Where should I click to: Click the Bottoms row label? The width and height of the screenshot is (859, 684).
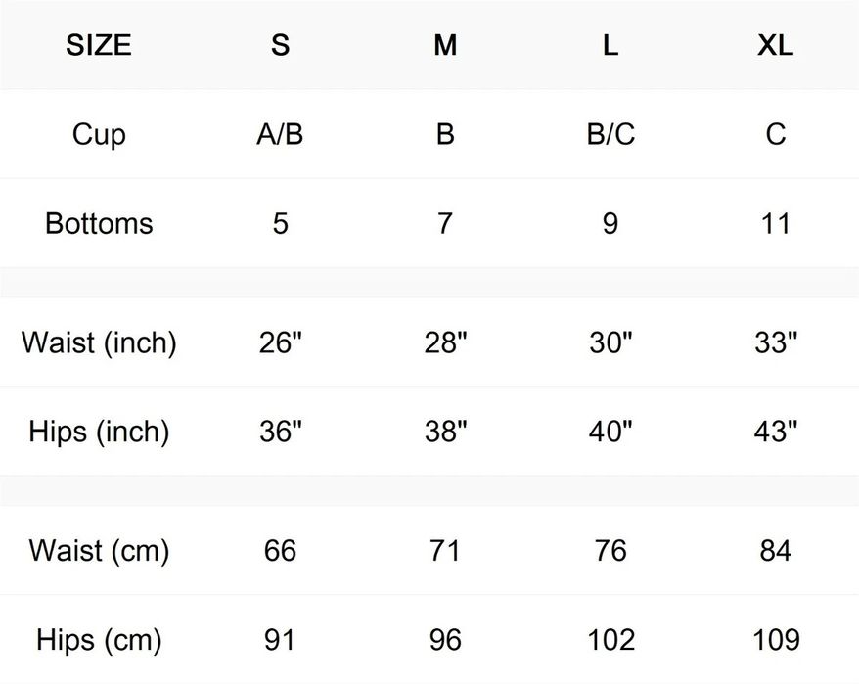[99, 223]
